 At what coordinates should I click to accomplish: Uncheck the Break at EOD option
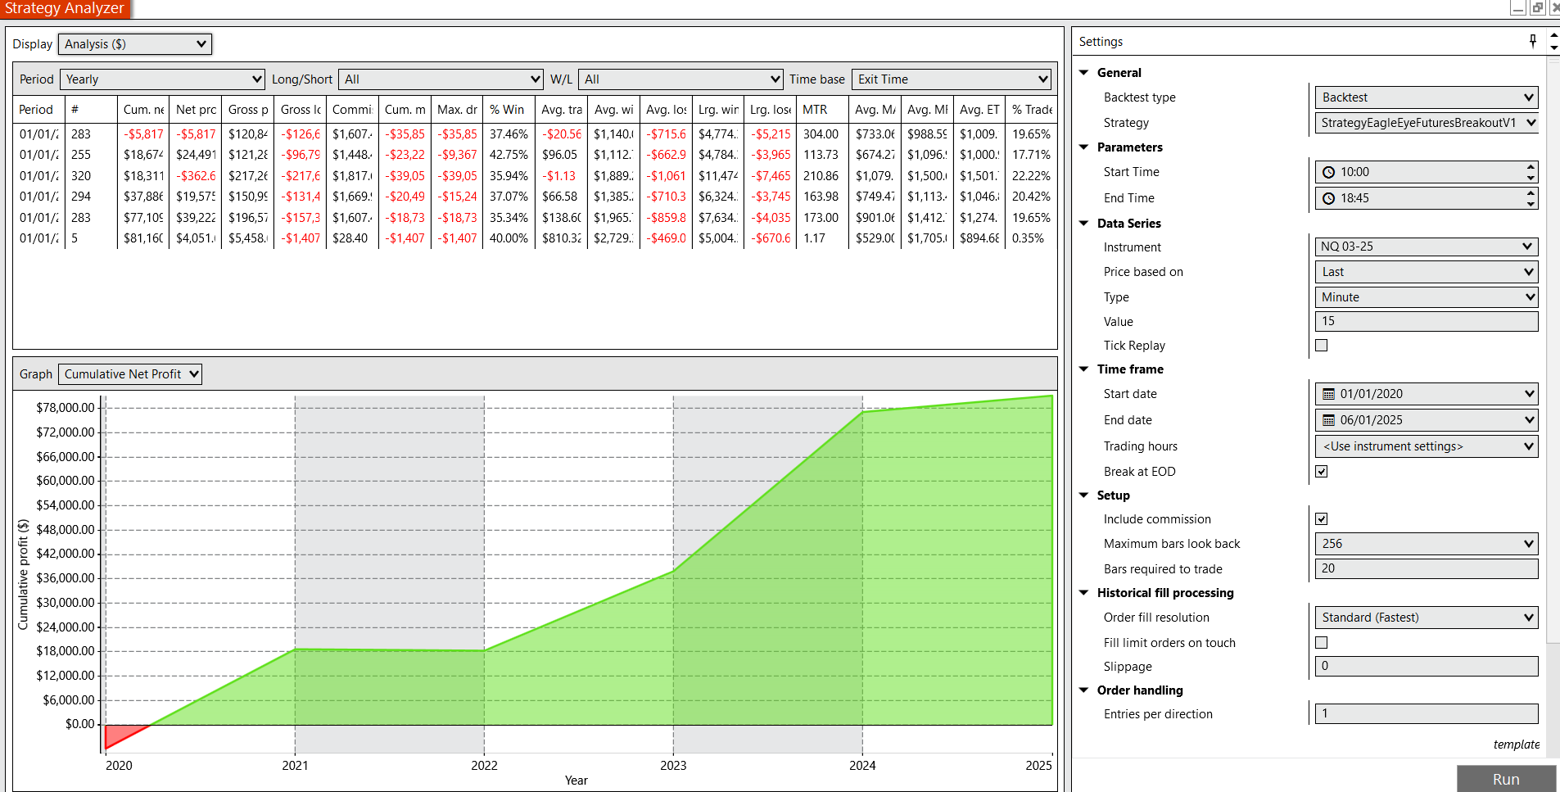tap(1321, 472)
